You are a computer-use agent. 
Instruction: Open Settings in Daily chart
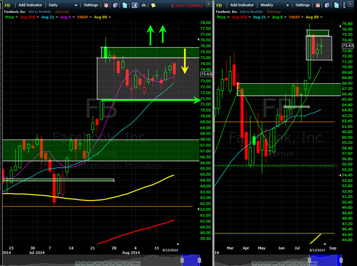(90, 5)
